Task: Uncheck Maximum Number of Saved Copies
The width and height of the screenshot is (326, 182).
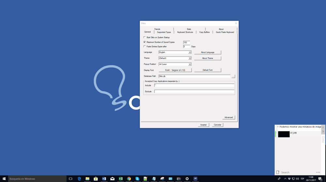Action: 145,42
